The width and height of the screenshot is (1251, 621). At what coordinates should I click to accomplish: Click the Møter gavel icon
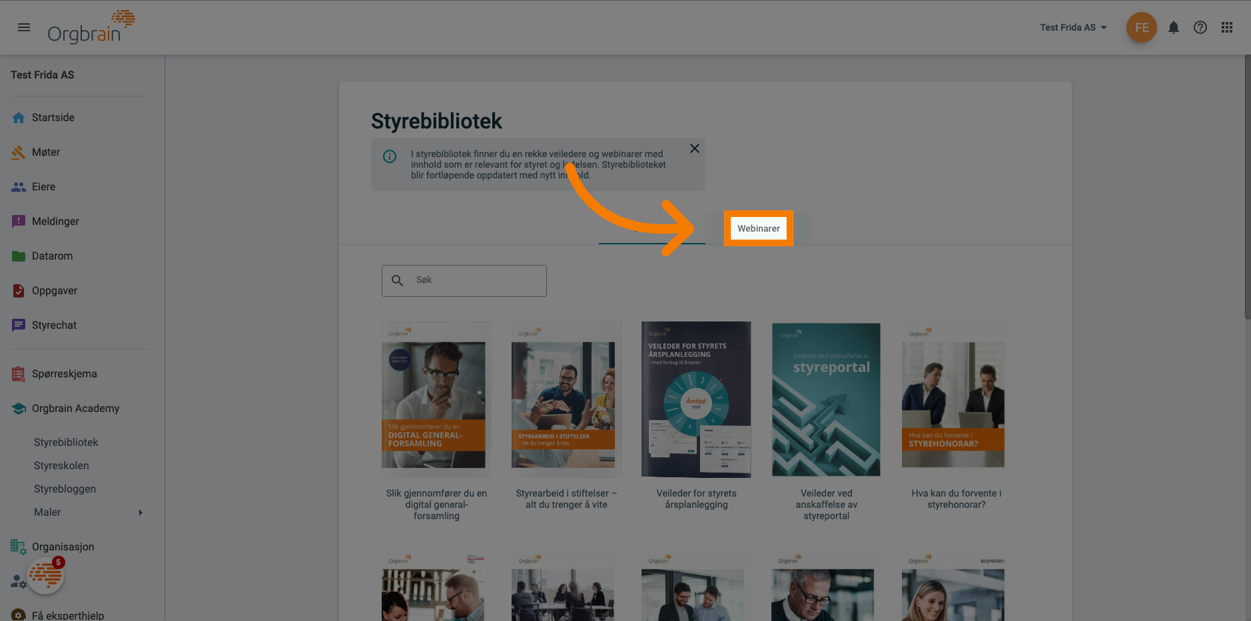pos(19,152)
